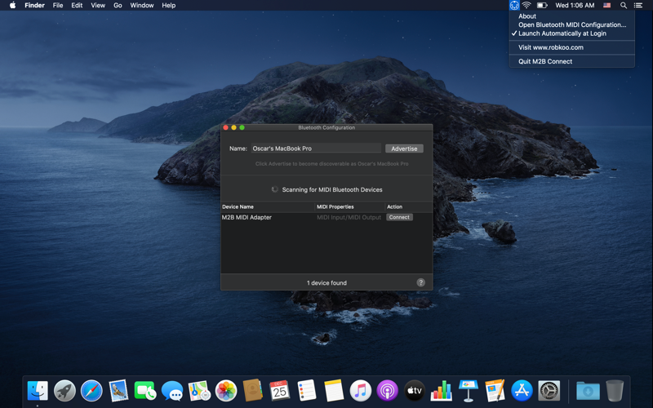Click the help question mark button
The width and height of the screenshot is (653, 408).
[x=420, y=282]
